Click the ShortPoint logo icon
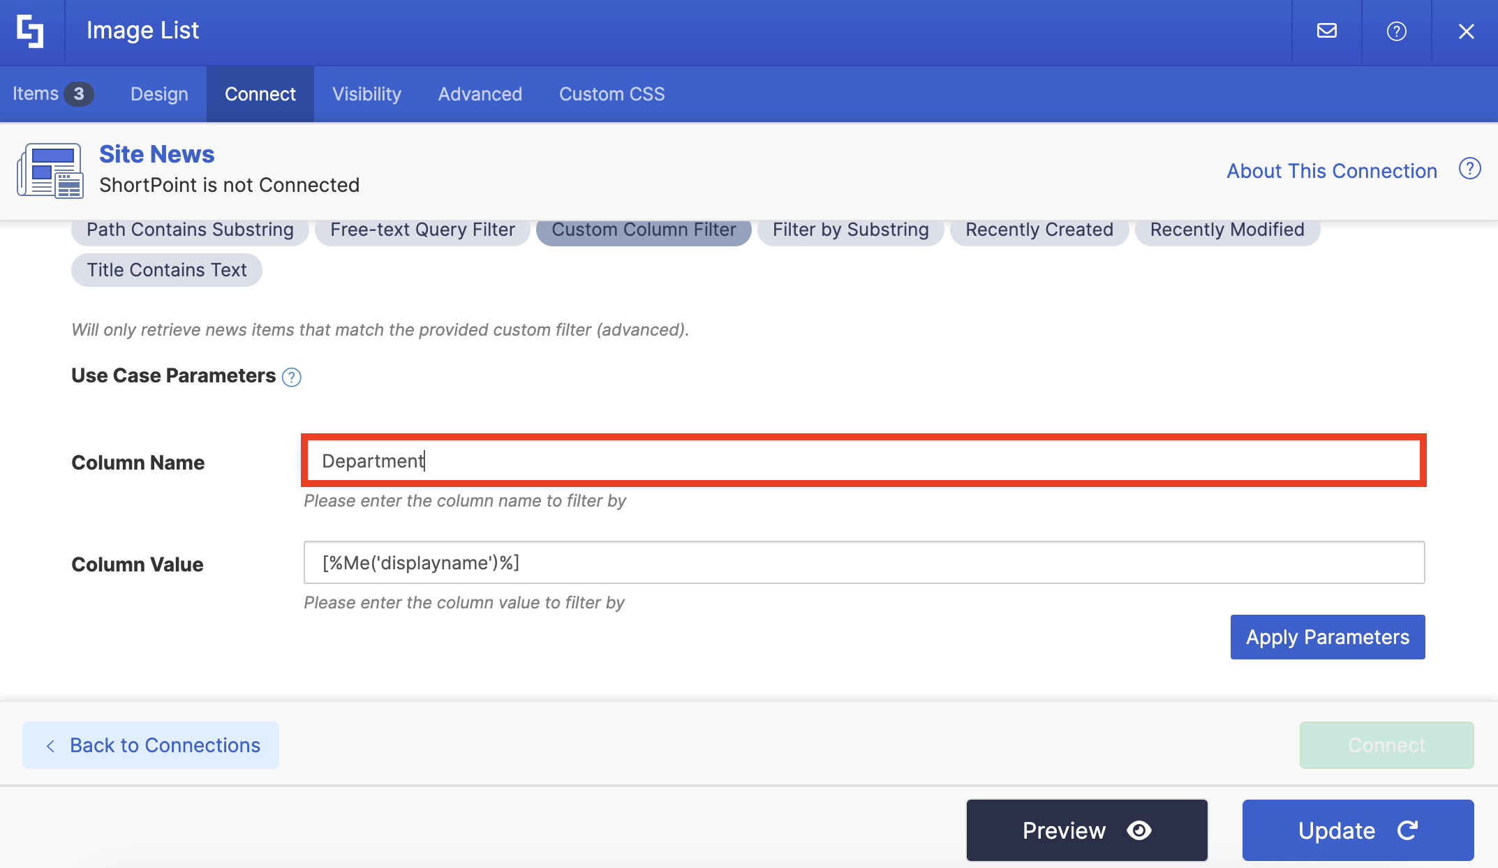This screenshot has width=1498, height=868. click(x=31, y=31)
